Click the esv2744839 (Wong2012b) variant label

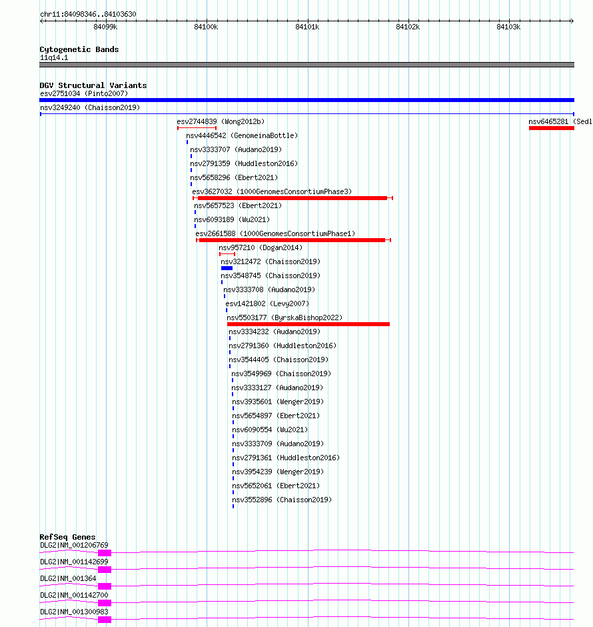click(221, 121)
